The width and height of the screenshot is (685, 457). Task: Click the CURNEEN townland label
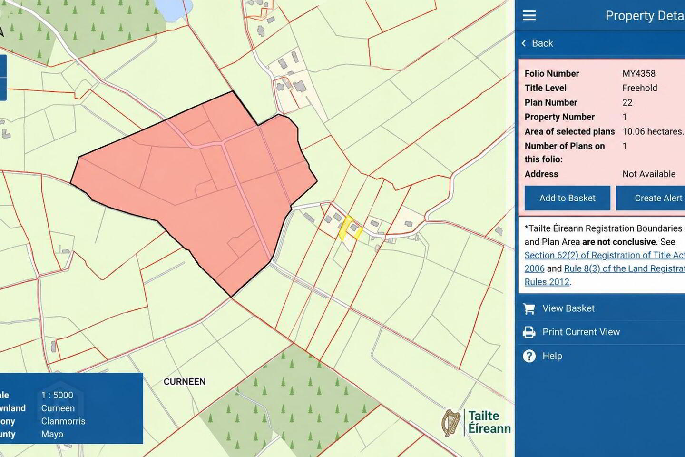(x=185, y=382)
